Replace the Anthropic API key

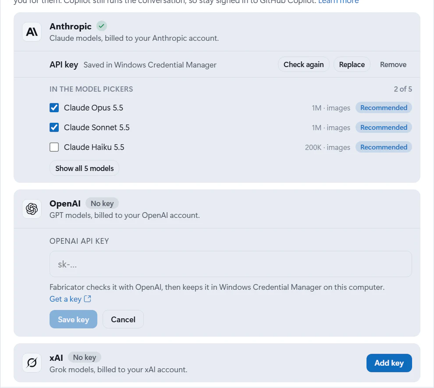coord(352,64)
